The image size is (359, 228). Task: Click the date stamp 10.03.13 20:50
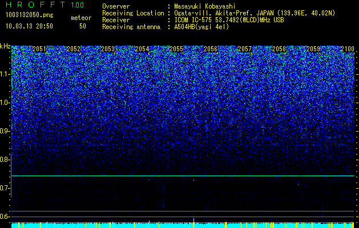point(29,26)
